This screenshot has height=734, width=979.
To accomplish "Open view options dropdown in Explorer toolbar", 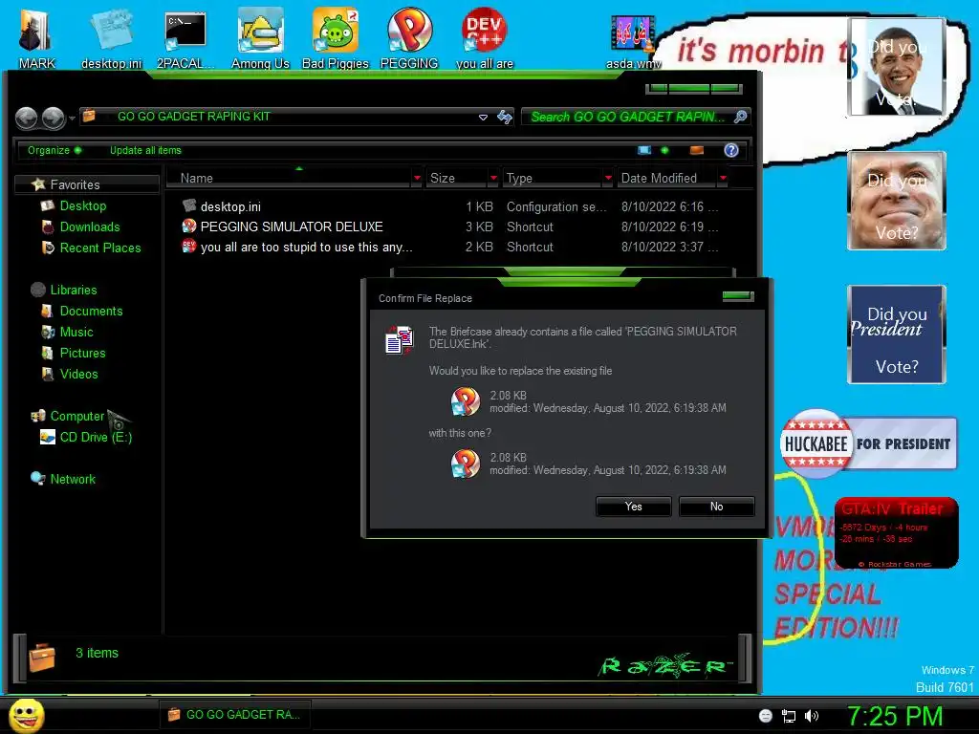I will pyautogui.click(x=665, y=150).
